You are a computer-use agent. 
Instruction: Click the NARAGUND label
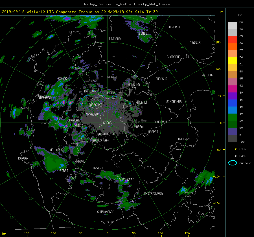point(95,105)
